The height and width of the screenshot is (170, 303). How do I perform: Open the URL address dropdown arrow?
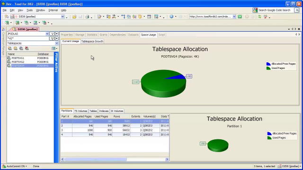tap(234, 17)
